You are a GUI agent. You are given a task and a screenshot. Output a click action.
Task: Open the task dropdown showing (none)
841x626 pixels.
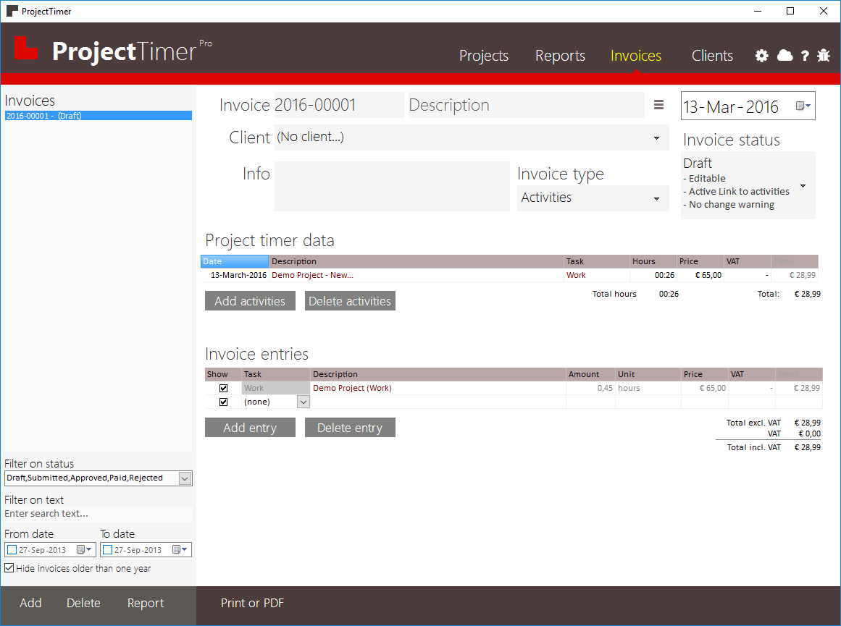coord(303,401)
